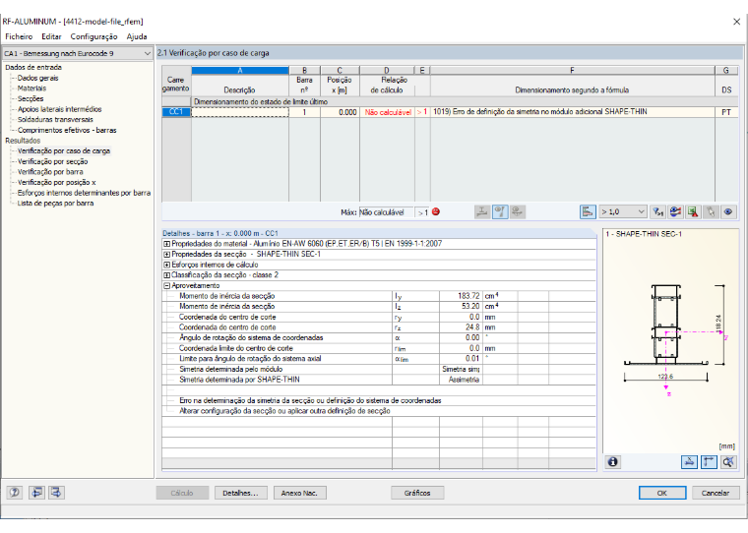Open the CA1 design case dropdown
Image resolution: width=748 pixels, height=533 pixels.
78,53
